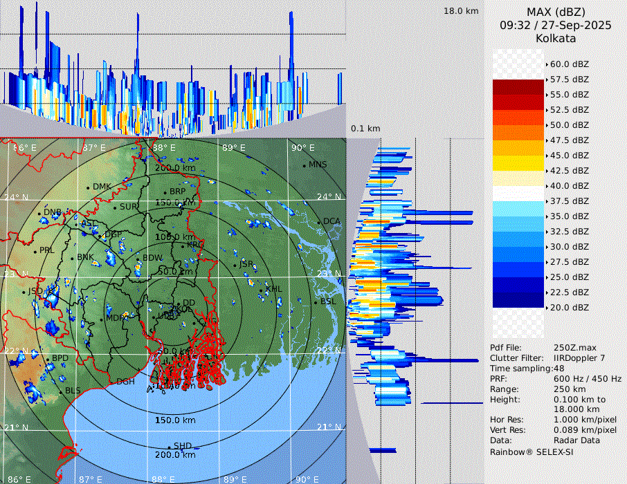627x484 pixels.
Task: Click the 37.5 dBZ legend label
Action: 569,201
